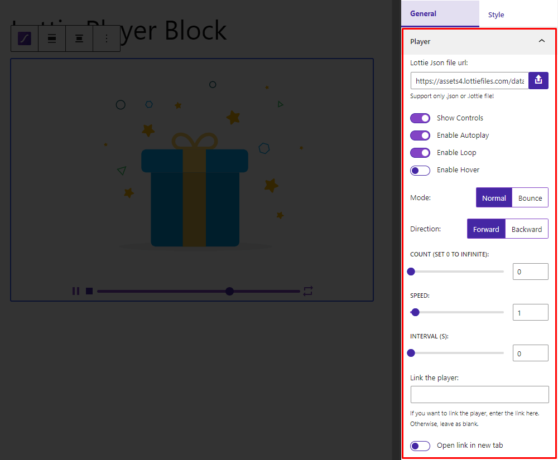
Task: Click the Lottie block type icon
Action: 25,38
